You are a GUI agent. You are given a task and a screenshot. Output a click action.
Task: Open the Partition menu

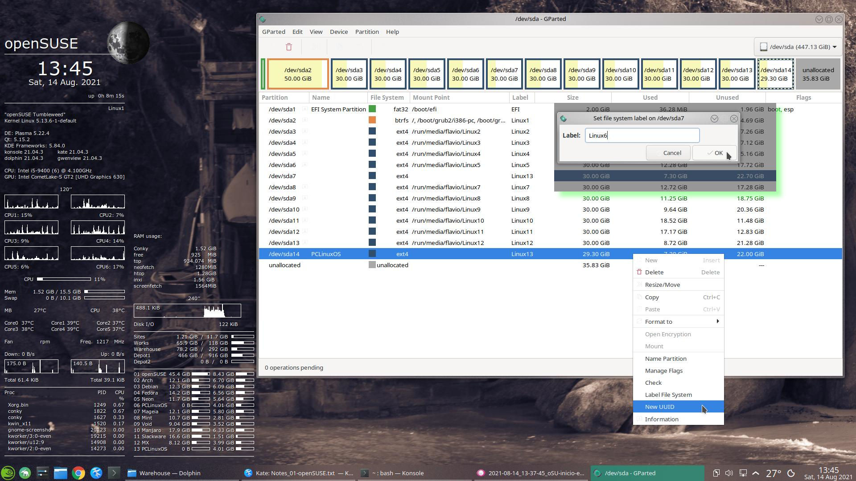(367, 32)
